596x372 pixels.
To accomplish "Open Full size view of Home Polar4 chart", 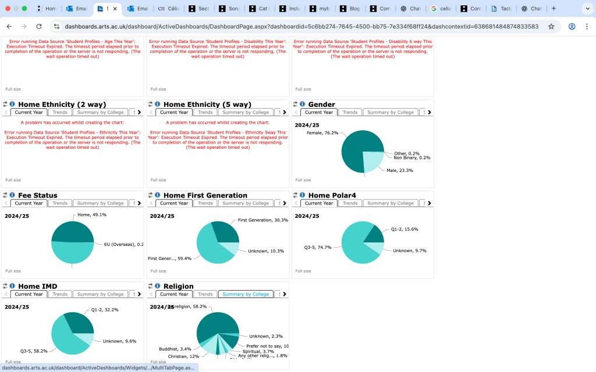I will pyautogui.click(x=303, y=271).
